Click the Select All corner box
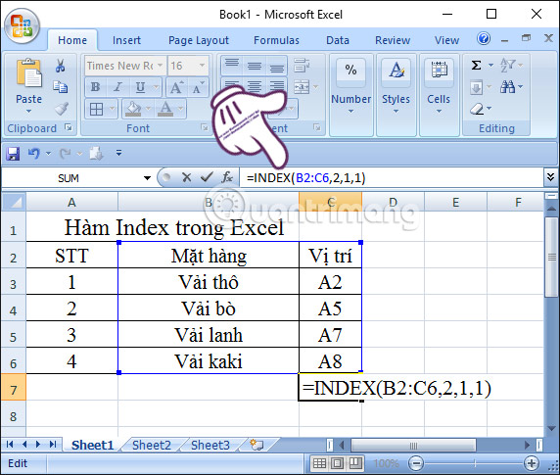The width and height of the screenshot is (560, 475). tap(14, 202)
